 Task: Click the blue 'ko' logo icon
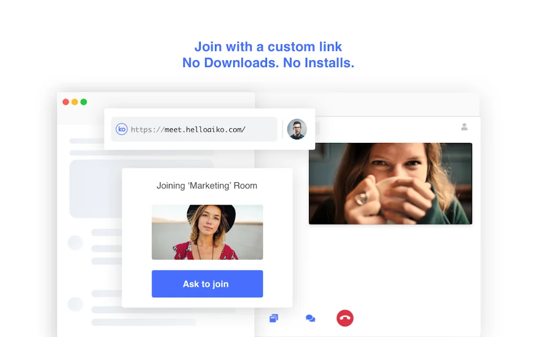tap(122, 129)
